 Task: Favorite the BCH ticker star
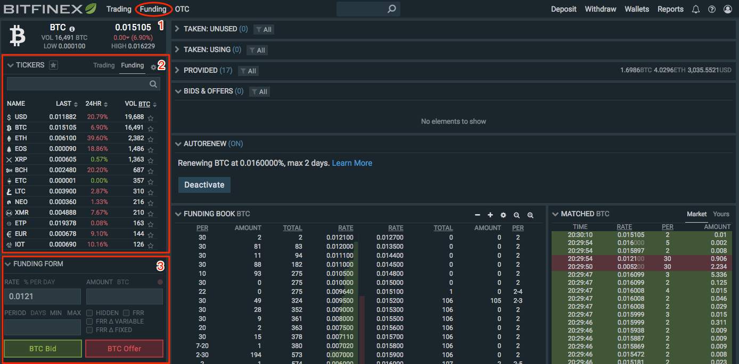click(151, 171)
